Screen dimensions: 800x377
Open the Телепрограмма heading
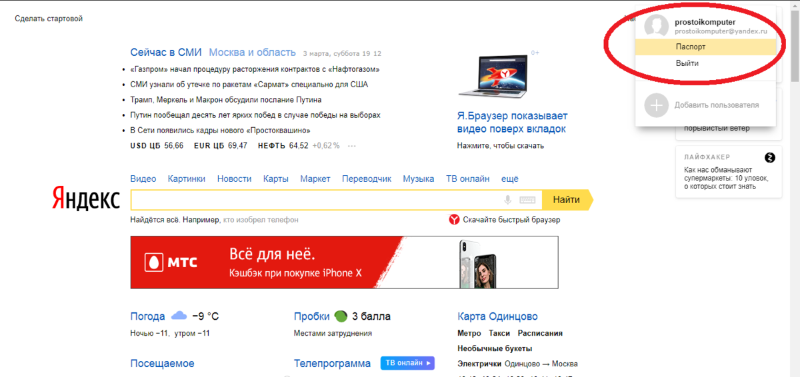pyautogui.click(x=332, y=363)
